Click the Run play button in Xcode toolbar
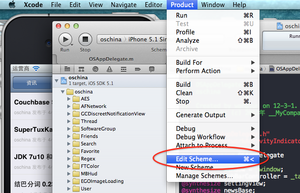Viewport: 300px width, 193px height. pos(65,39)
